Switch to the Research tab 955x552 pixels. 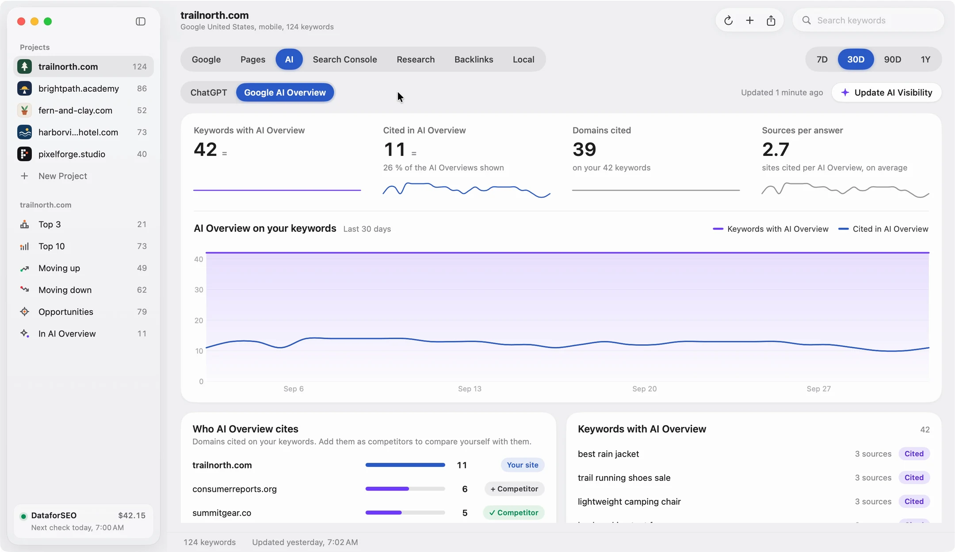[x=416, y=59]
